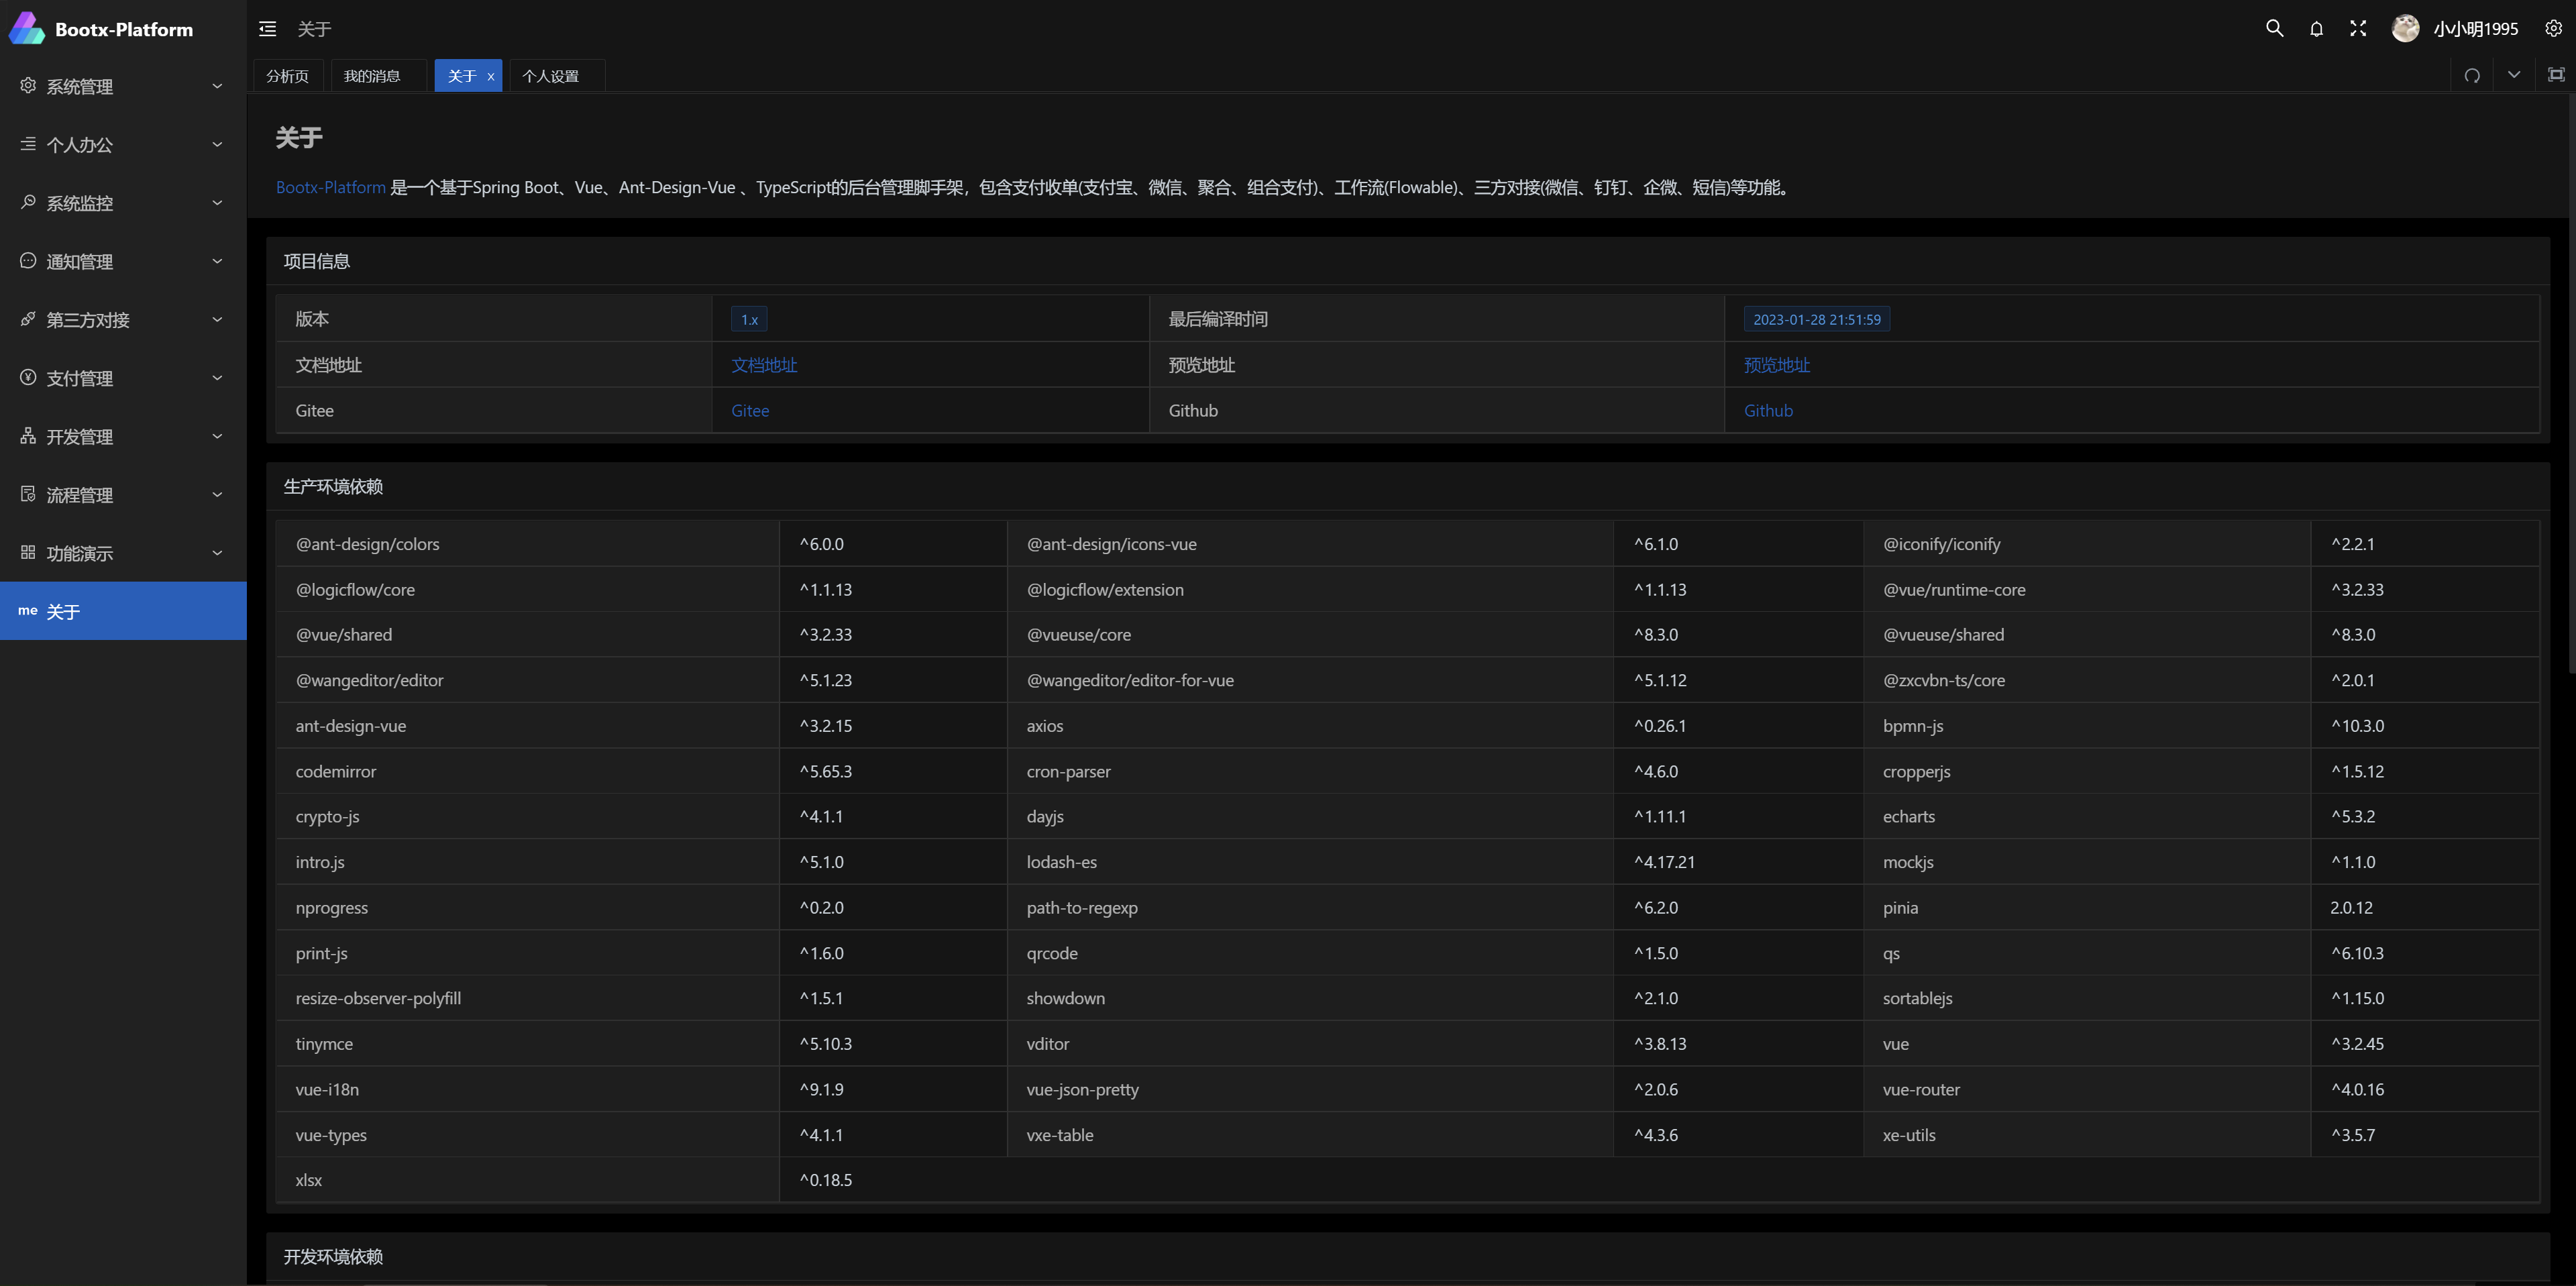Image resolution: width=2576 pixels, height=1286 pixels.
Task: Open the settings gear icon at top right
Action: coord(2553,28)
